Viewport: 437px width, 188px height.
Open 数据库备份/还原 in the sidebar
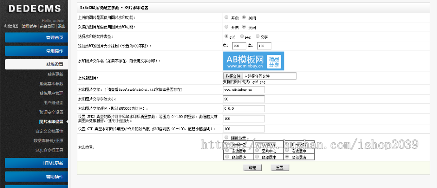coord(49,140)
